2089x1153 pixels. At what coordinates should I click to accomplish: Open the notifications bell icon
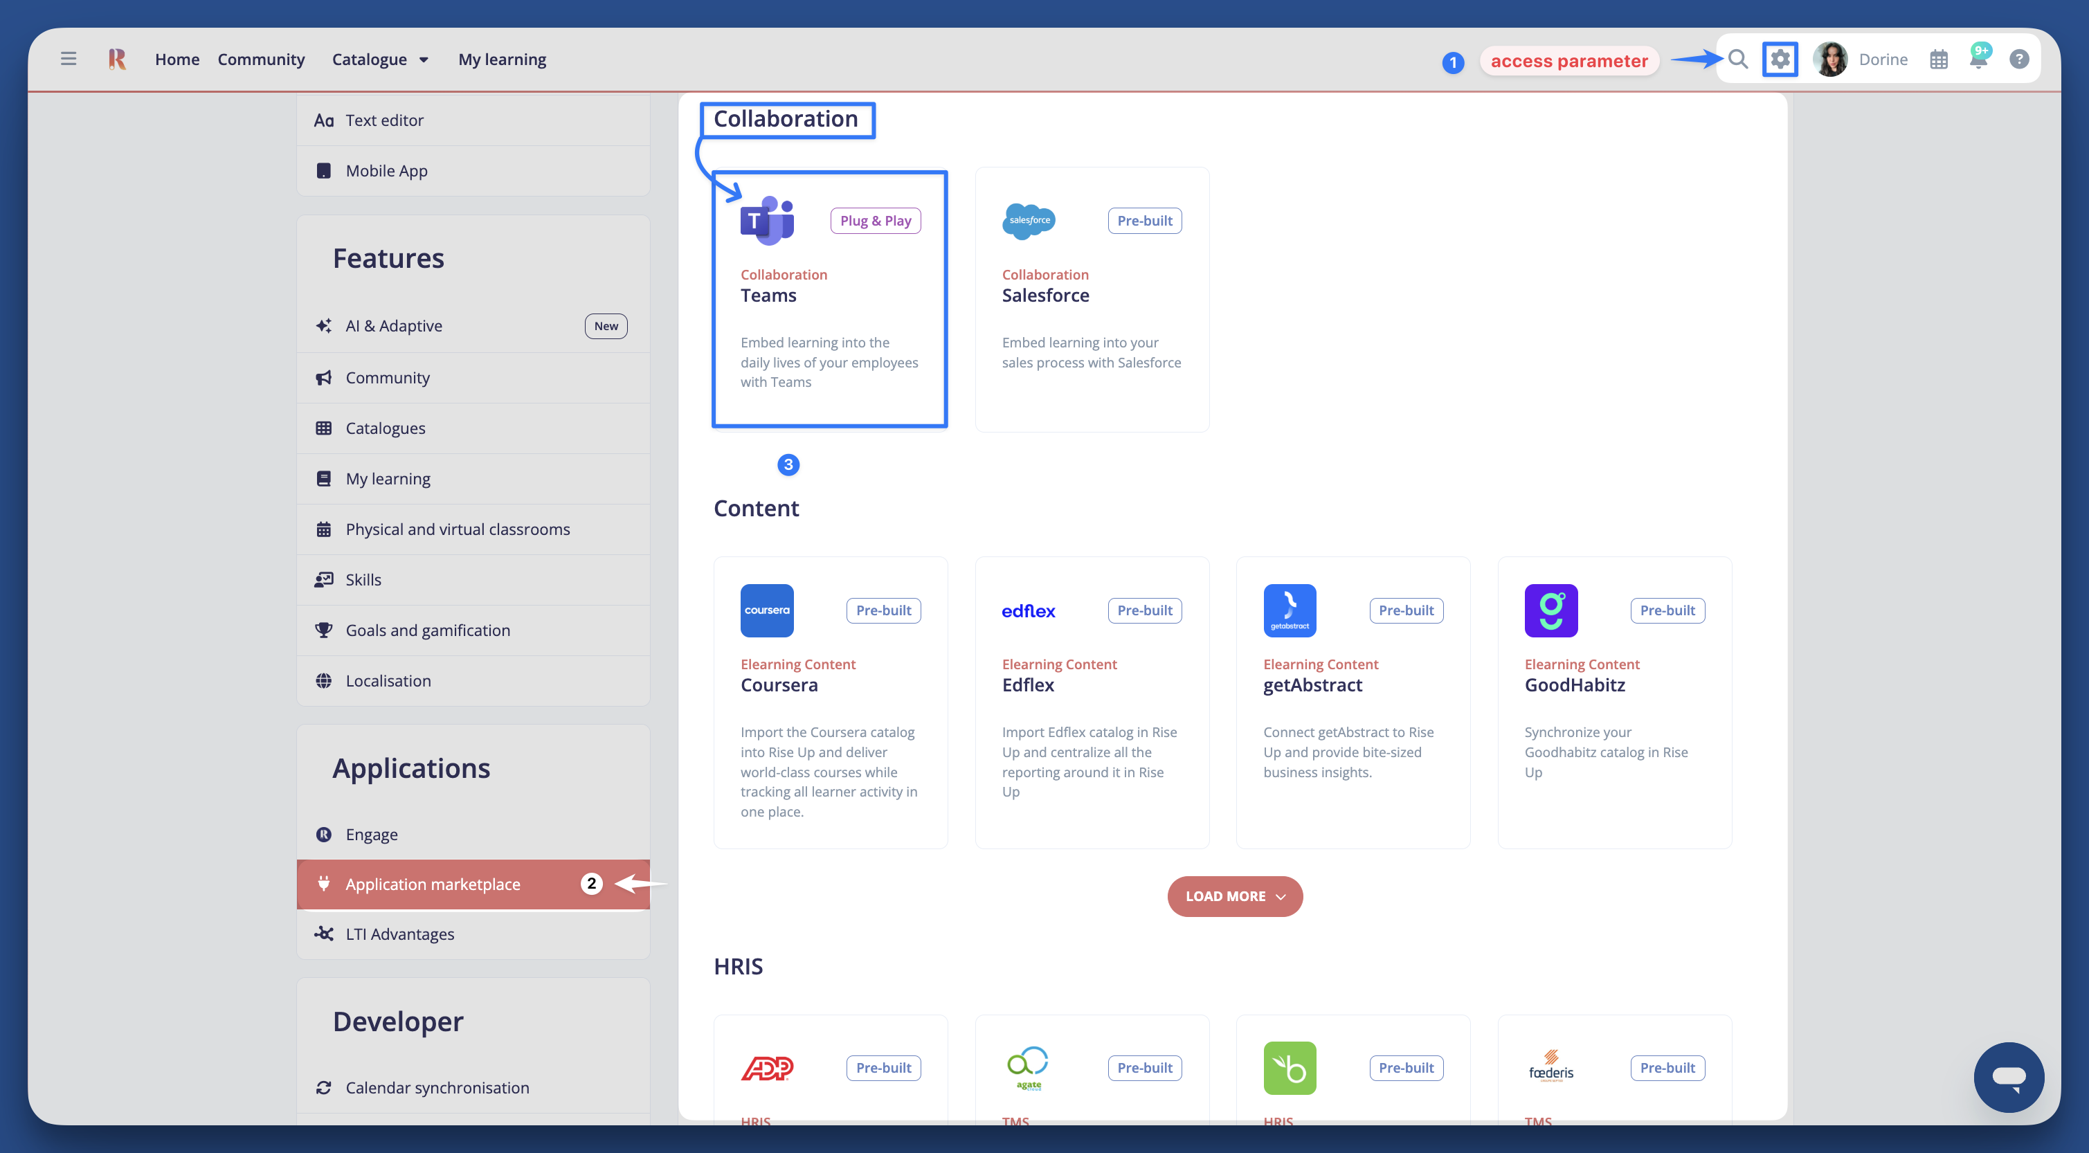tap(1978, 60)
